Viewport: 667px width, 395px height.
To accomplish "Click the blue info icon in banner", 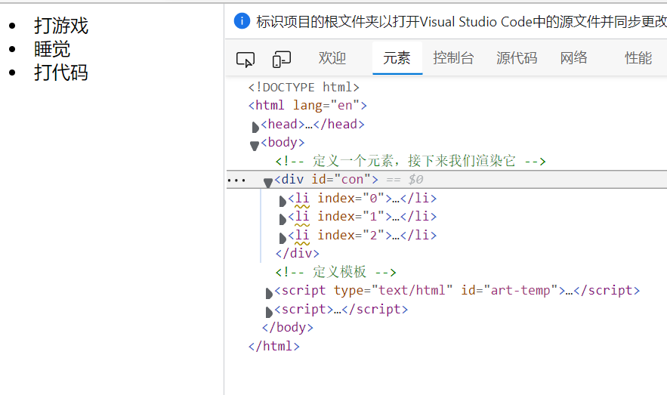I will coord(242,21).
